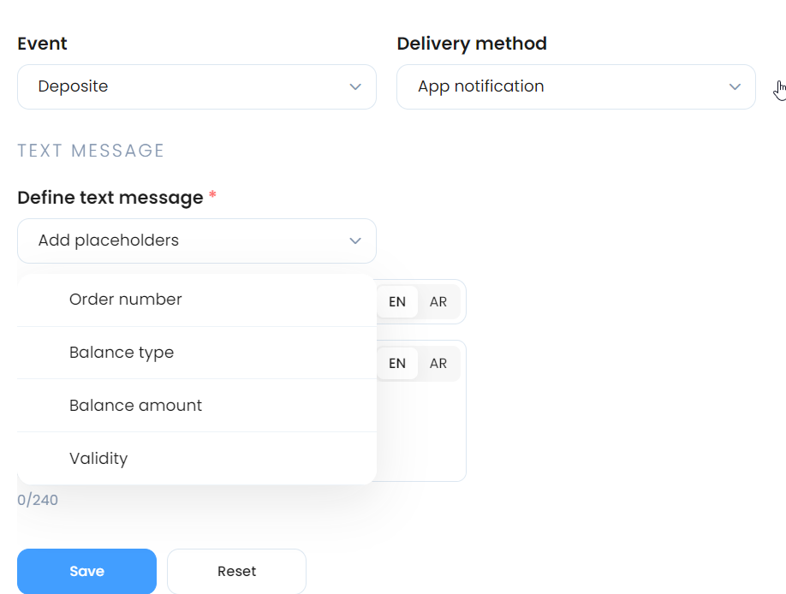Select the Order number placeholder
Screen dimensions: 786x594
197,300
